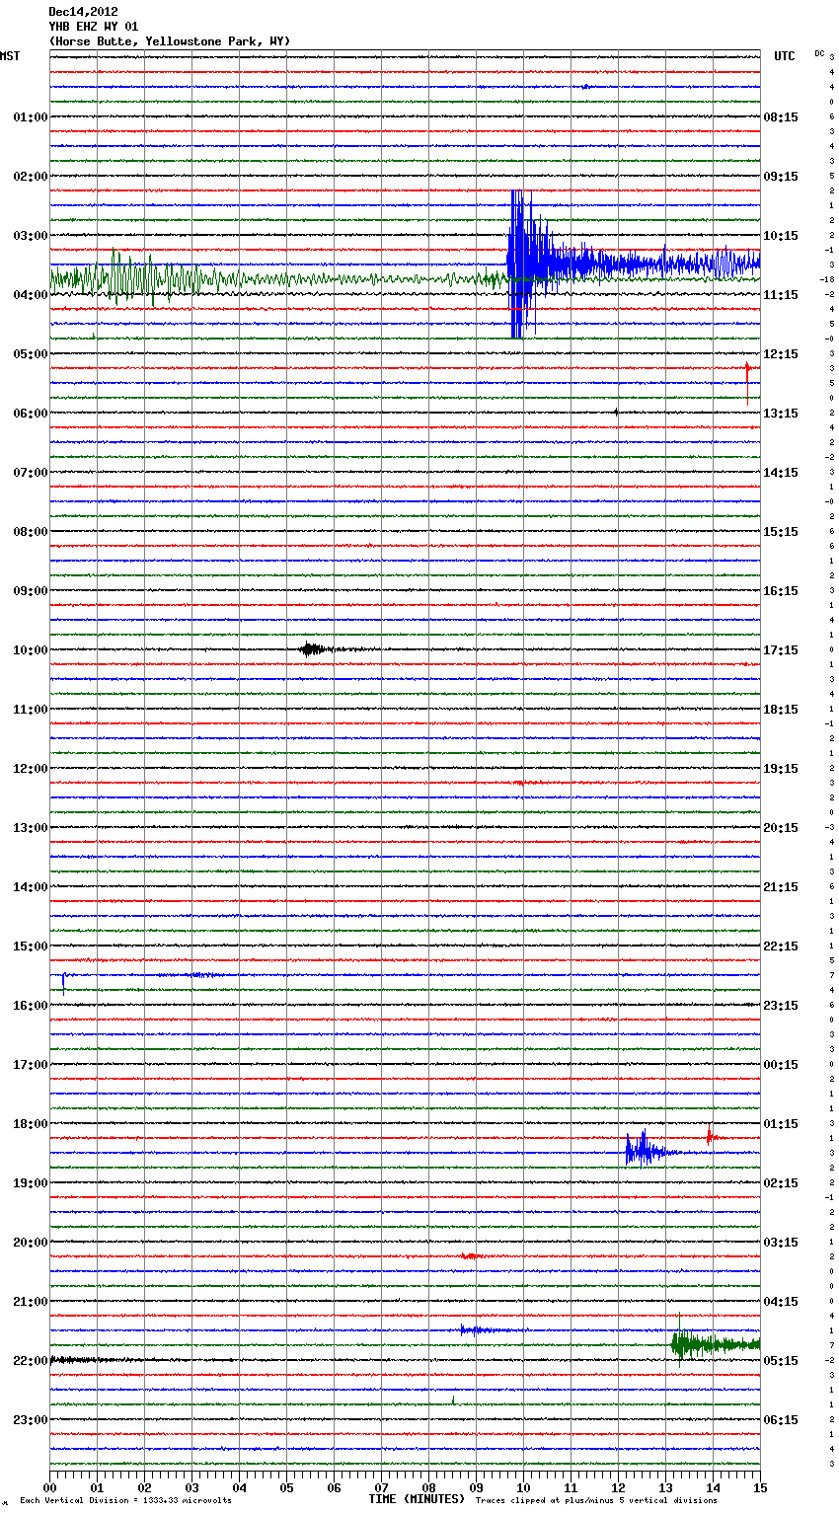
Task: Click the MST column header
Action: (x=10, y=56)
